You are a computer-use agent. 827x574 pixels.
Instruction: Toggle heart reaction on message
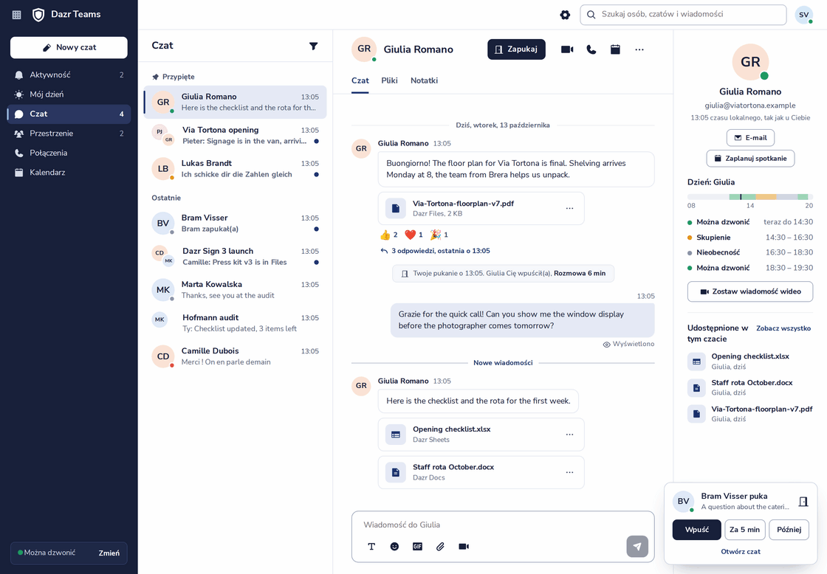point(413,235)
